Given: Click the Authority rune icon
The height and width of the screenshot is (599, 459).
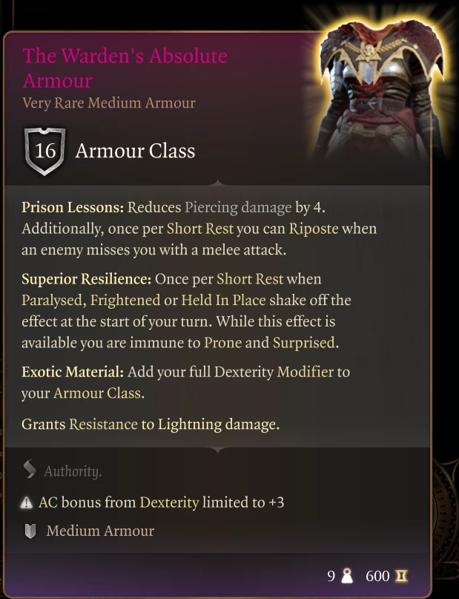Looking at the screenshot, I should 29,469.
